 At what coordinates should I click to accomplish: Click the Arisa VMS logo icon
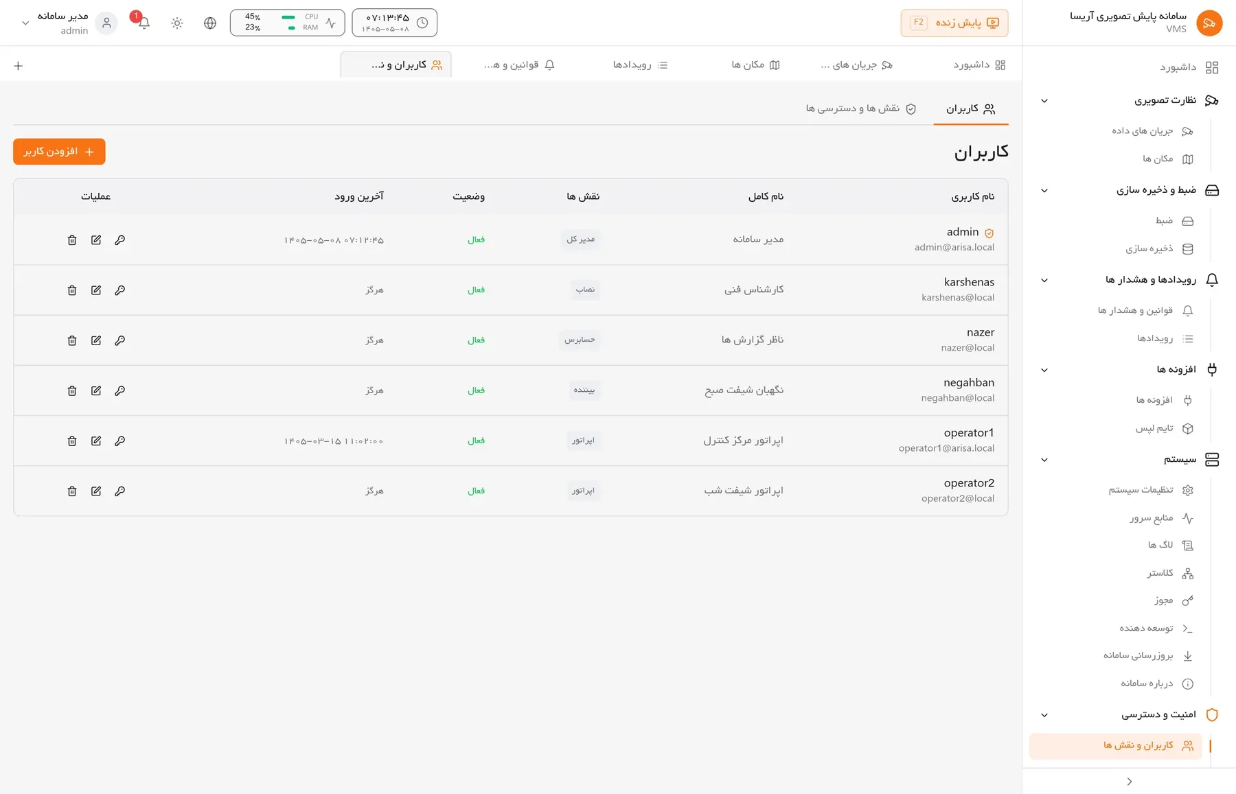[1209, 23]
